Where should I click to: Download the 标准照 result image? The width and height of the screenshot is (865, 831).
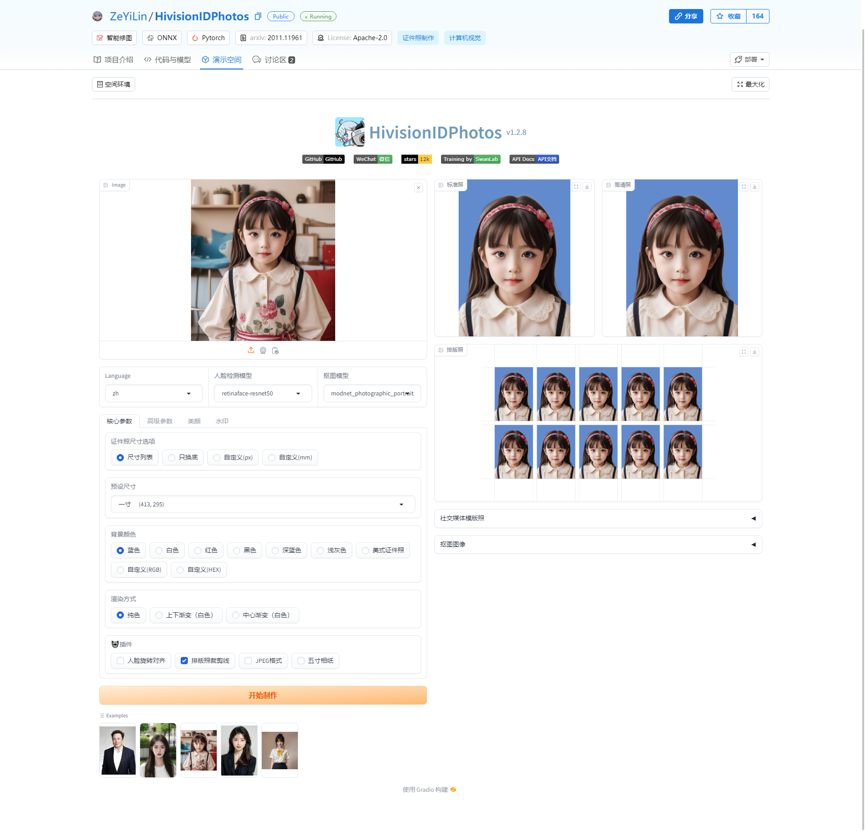[587, 186]
